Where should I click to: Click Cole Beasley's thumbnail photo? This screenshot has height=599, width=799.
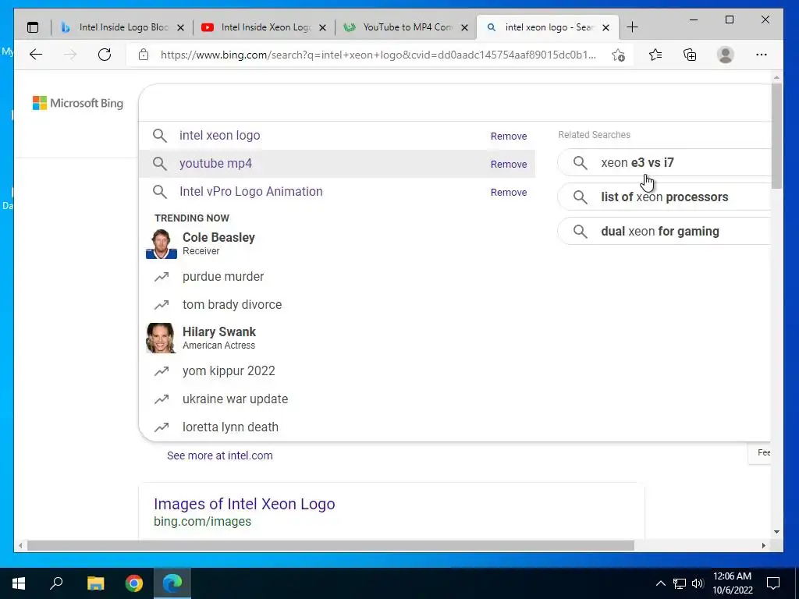161,244
